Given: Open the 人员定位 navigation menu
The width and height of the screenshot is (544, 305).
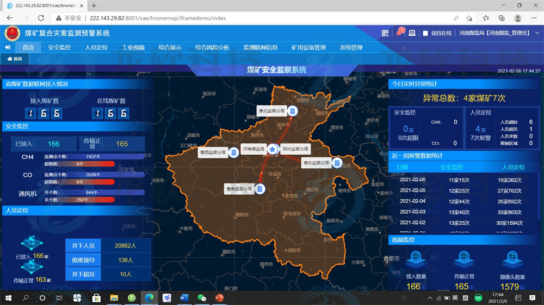Looking at the screenshot, I should tap(96, 47).
